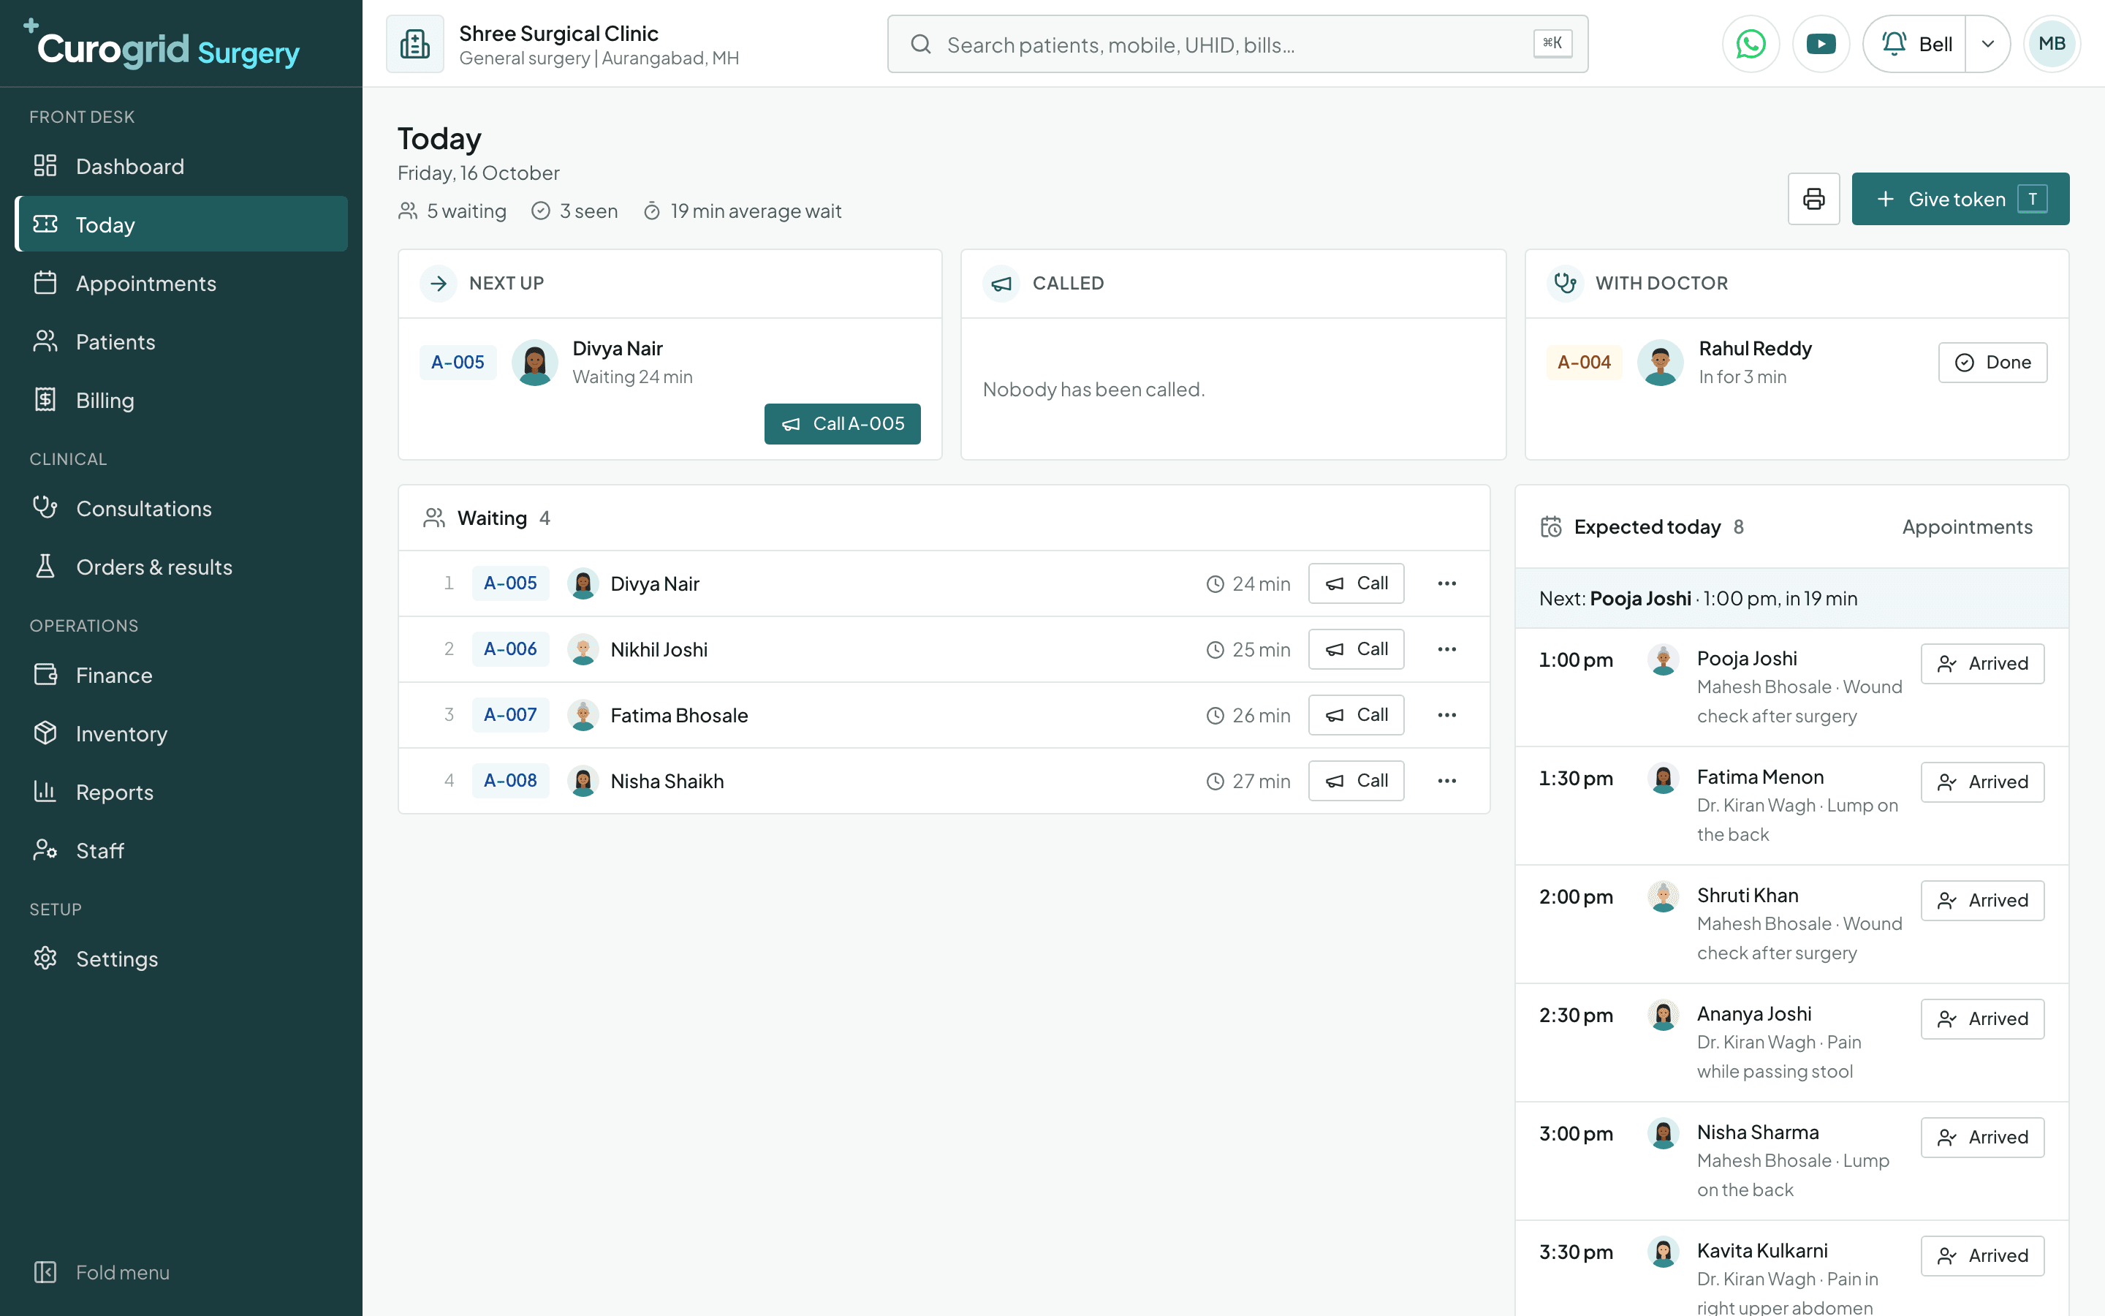Screen dimensions: 2105x1316
Task: Mark Pooja Joshi as Arrived
Action: [1981, 663]
